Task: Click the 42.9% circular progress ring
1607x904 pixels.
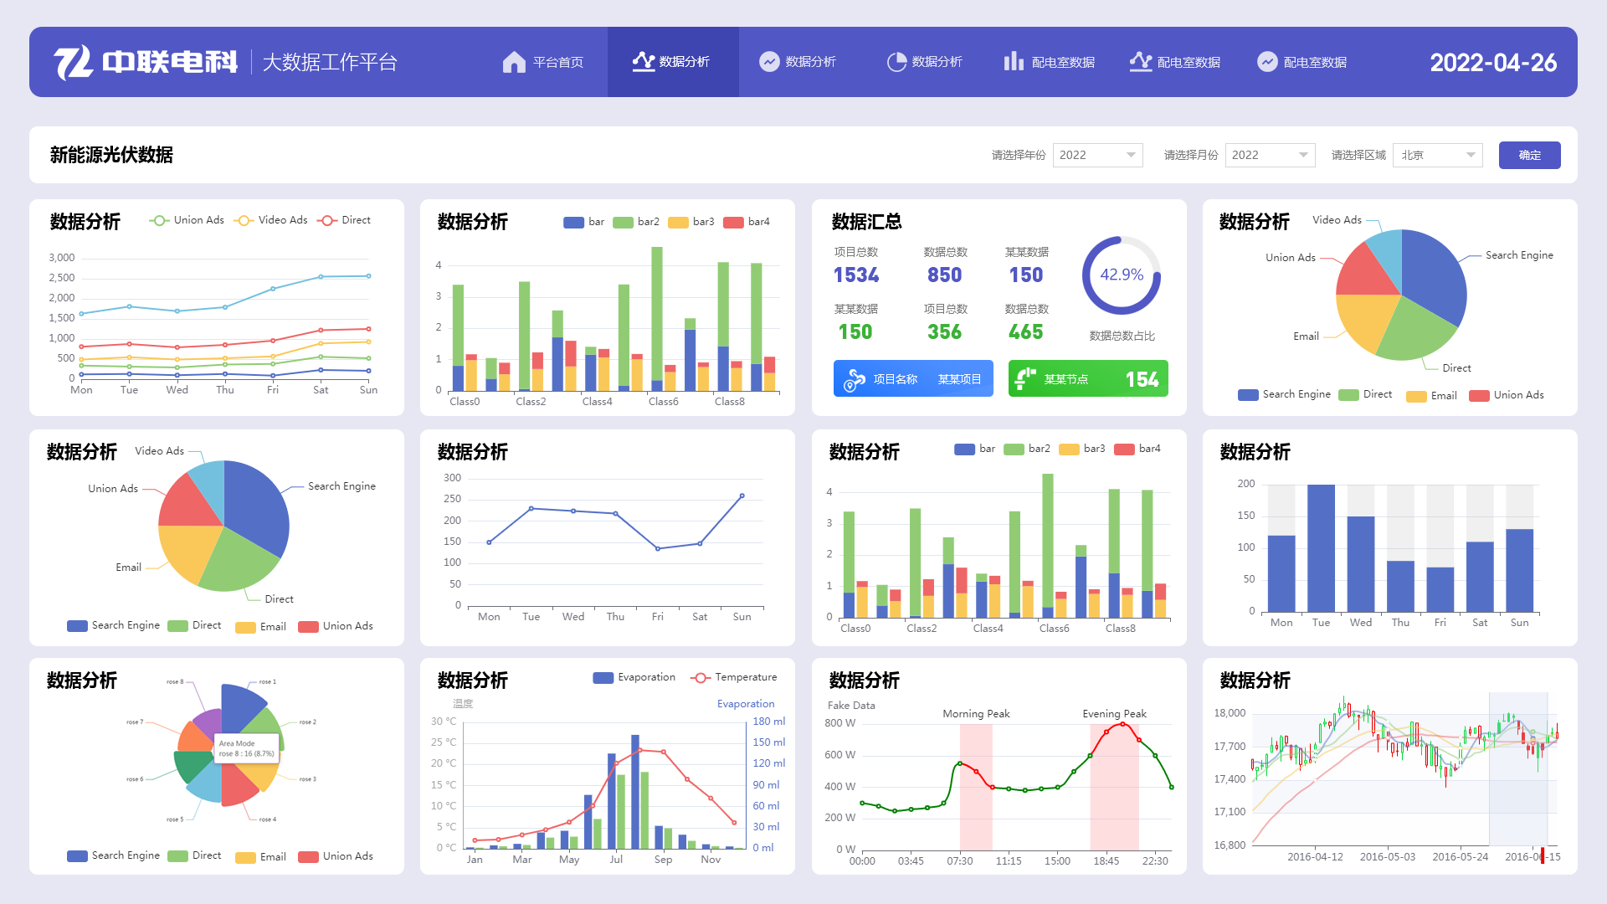Action: click(x=1121, y=275)
